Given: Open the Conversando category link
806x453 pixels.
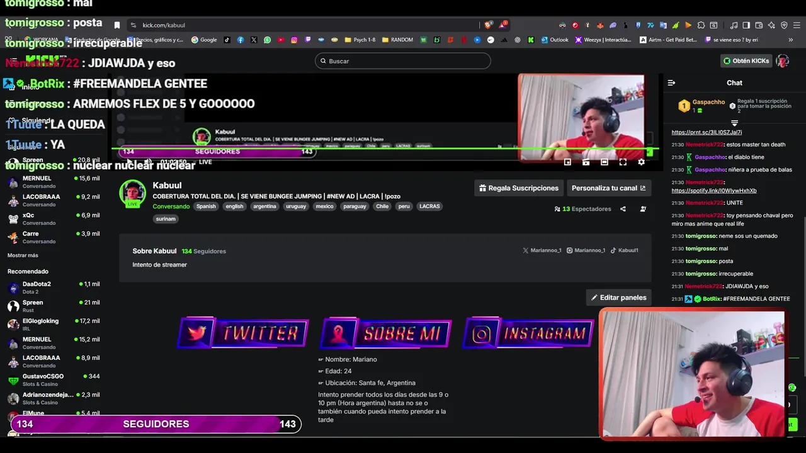Looking at the screenshot, I should point(171,206).
